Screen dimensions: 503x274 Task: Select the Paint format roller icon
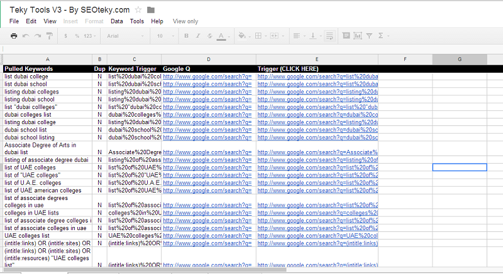point(50,36)
